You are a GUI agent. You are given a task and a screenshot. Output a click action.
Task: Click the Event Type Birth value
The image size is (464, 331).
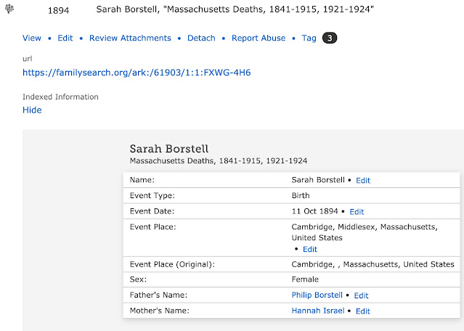tap(301, 196)
